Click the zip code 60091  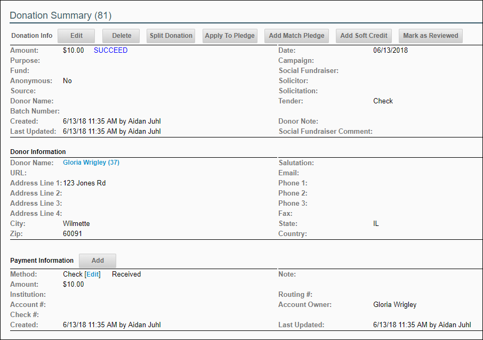click(x=73, y=234)
